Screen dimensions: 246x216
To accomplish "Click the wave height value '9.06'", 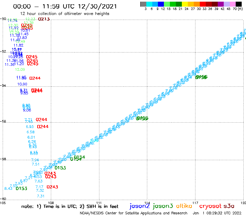I will (x=27, y=110).
